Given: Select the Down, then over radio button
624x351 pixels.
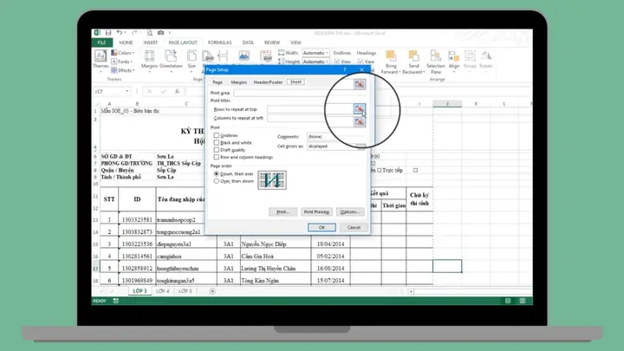Looking at the screenshot, I should coord(217,174).
